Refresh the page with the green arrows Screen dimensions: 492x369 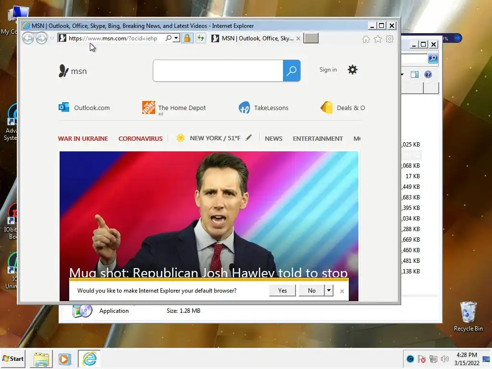click(x=201, y=38)
